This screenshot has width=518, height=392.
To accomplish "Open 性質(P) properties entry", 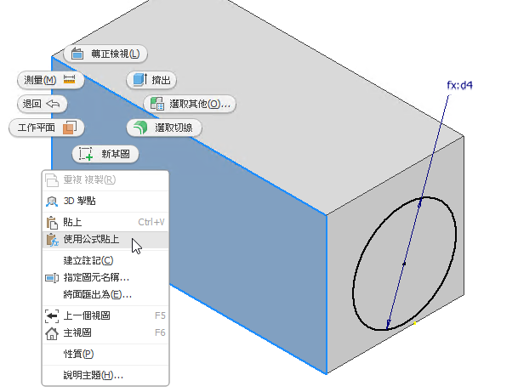I will [x=105, y=354].
